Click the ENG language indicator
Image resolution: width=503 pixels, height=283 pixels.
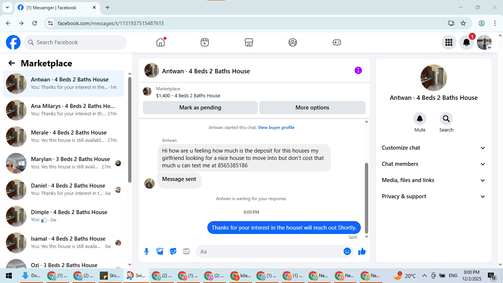click(x=453, y=276)
